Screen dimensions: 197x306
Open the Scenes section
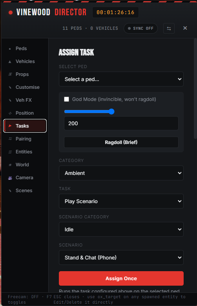pos(25,191)
